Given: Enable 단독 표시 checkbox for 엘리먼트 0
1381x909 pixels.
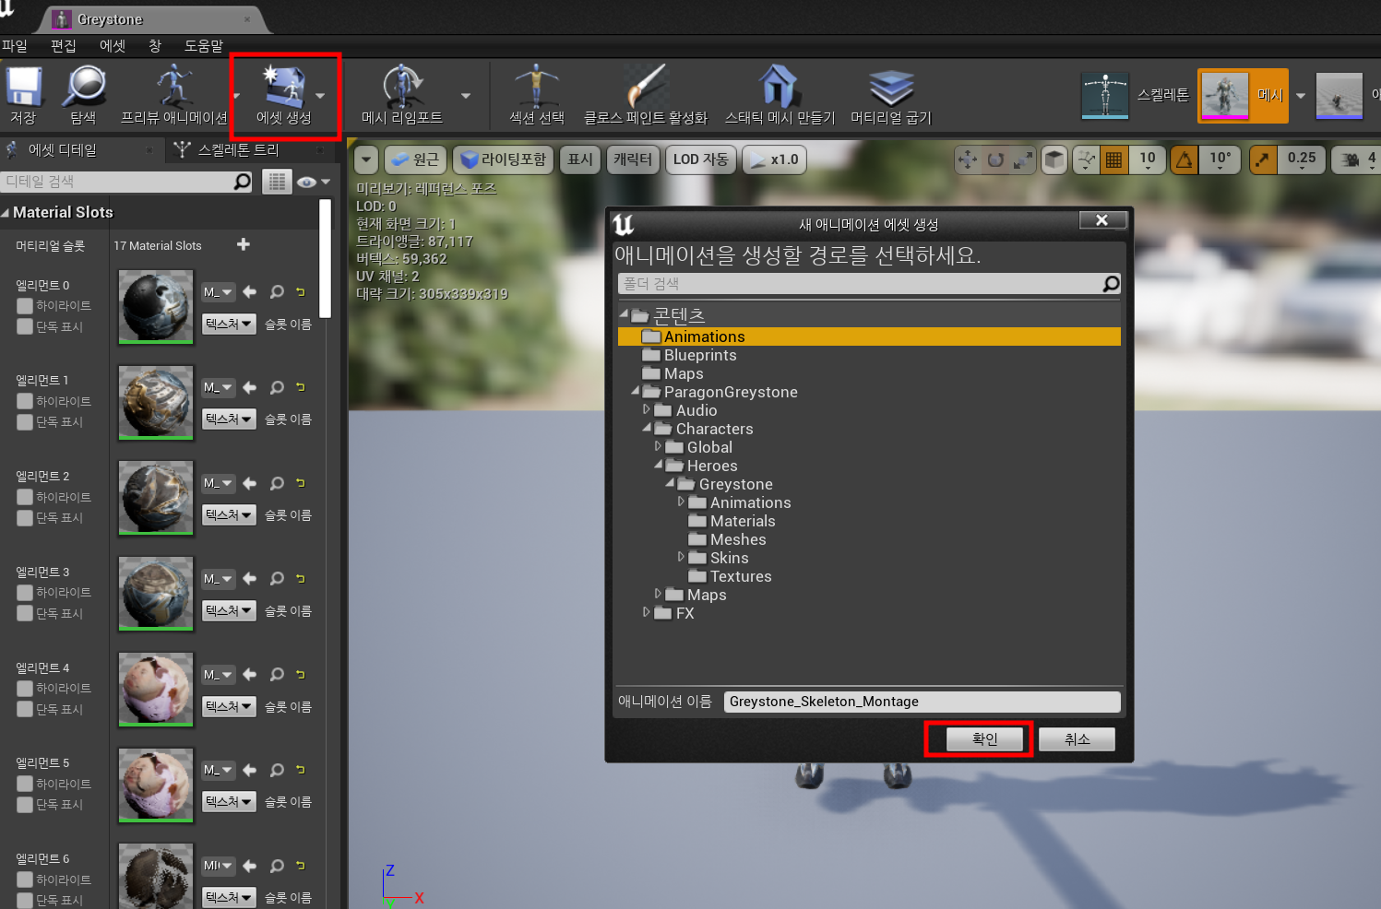Looking at the screenshot, I should point(25,326).
